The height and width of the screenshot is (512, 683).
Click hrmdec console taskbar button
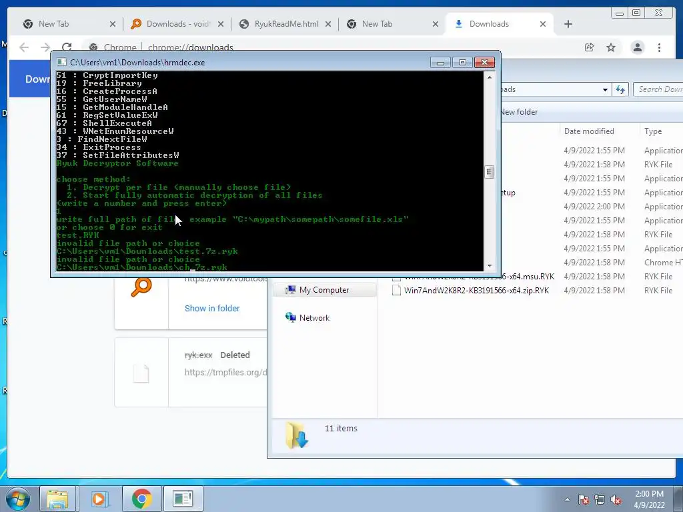click(183, 499)
